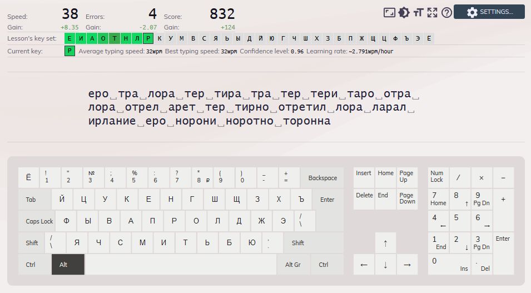
Task: Click the text size icon
Action: pyautogui.click(x=418, y=12)
